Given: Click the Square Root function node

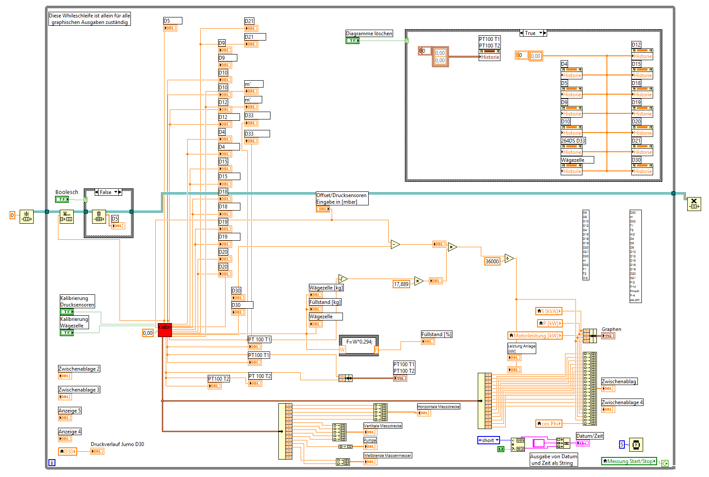Looking at the screenshot, I should tap(343, 279).
